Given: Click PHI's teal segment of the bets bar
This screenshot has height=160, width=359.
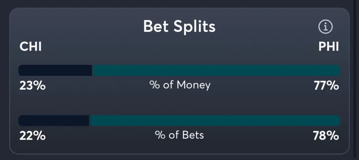Looking at the screenshot, I should point(215,121).
